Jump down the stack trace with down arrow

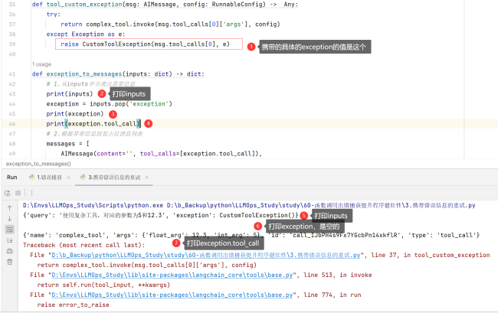click(9, 219)
